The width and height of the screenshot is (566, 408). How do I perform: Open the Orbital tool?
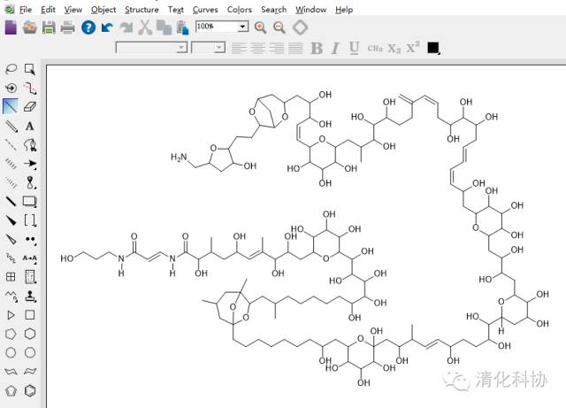(30, 182)
